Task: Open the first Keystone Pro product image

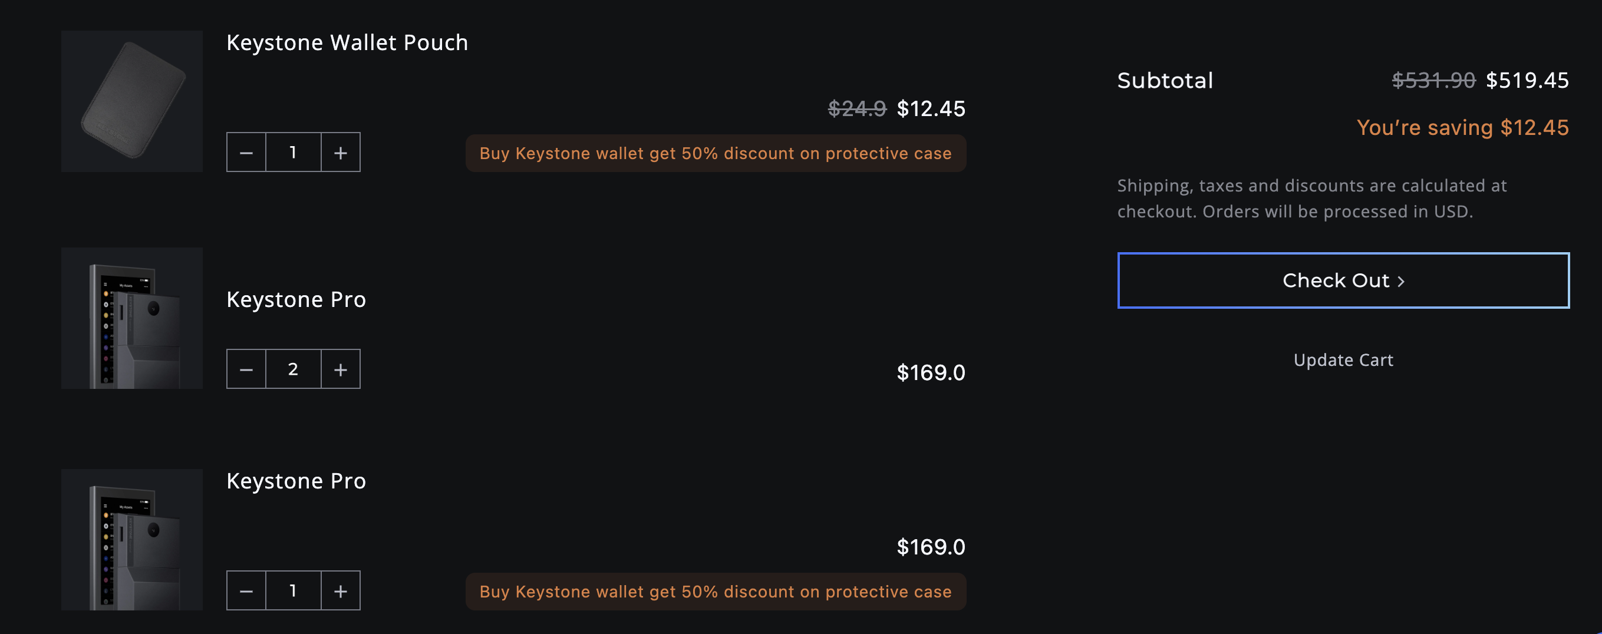Action: tap(131, 318)
